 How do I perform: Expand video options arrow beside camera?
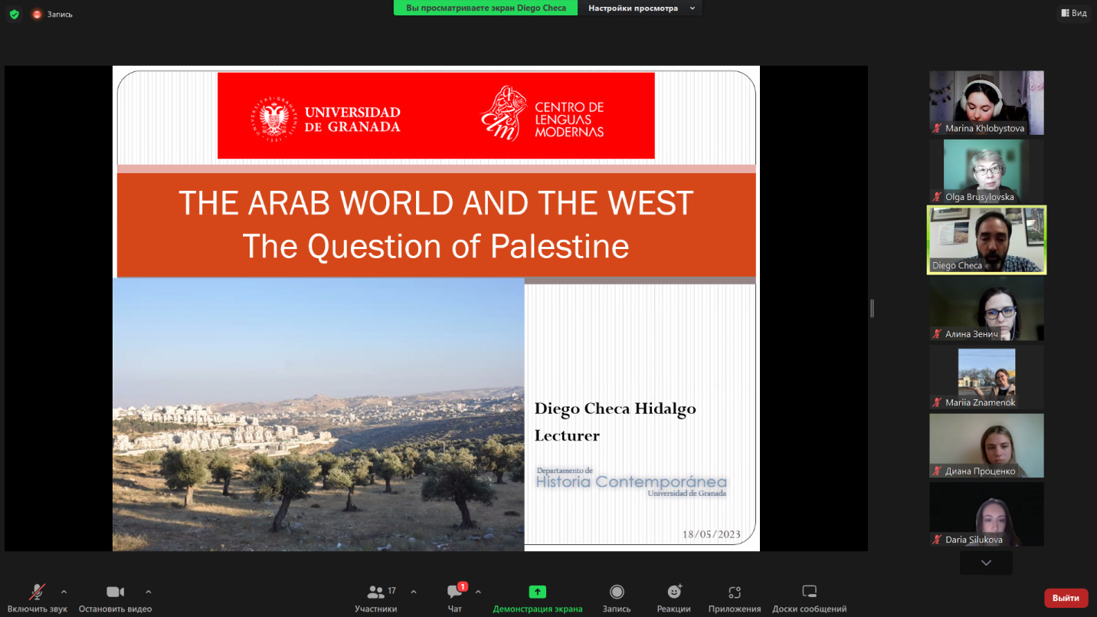click(149, 592)
